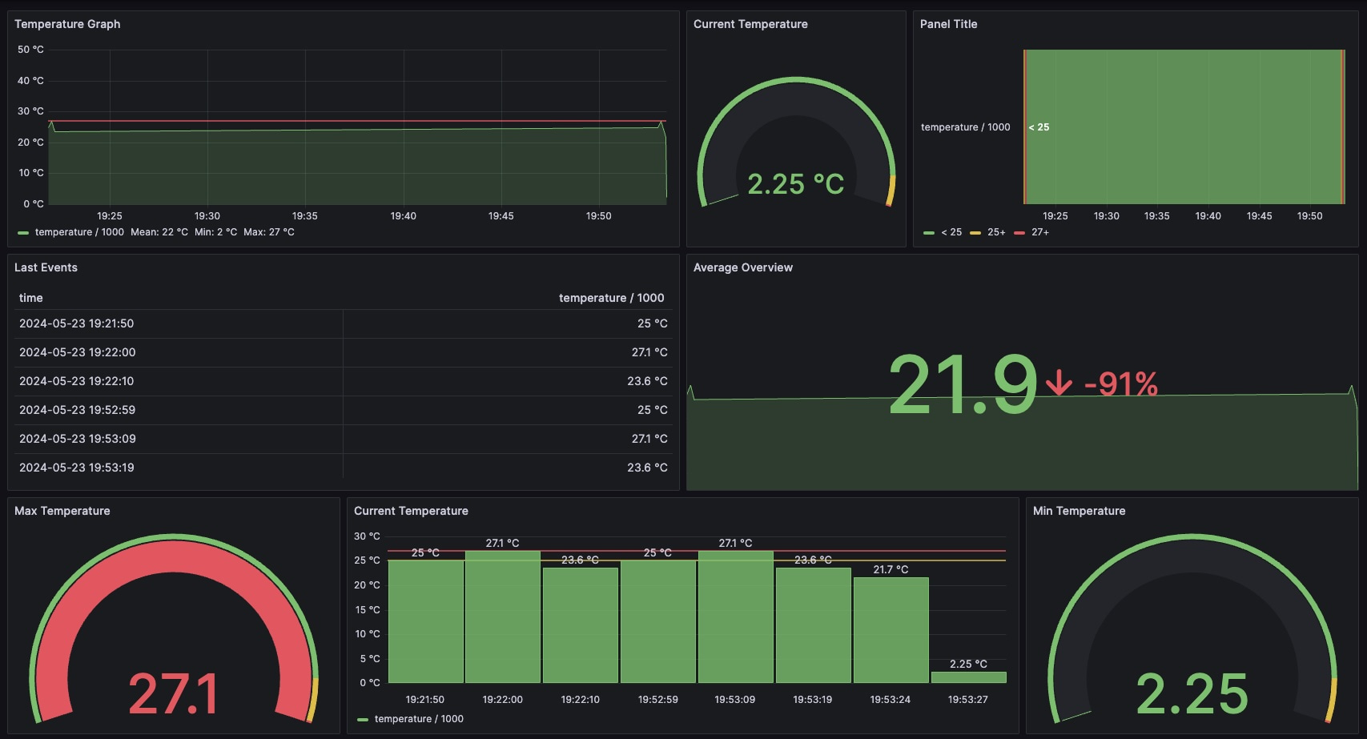Viewport: 1367px width, 739px height.
Task: Click the bar for 19:21:50 in bar chart
Action: [x=425, y=621]
